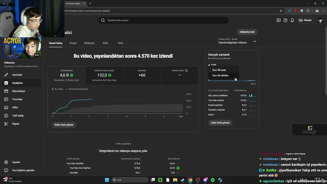Open the Windows Start menu
The height and width of the screenshot is (184, 327).
click(x=107, y=180)
